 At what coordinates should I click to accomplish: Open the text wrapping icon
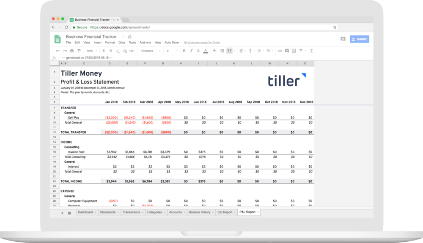[259, 51]
